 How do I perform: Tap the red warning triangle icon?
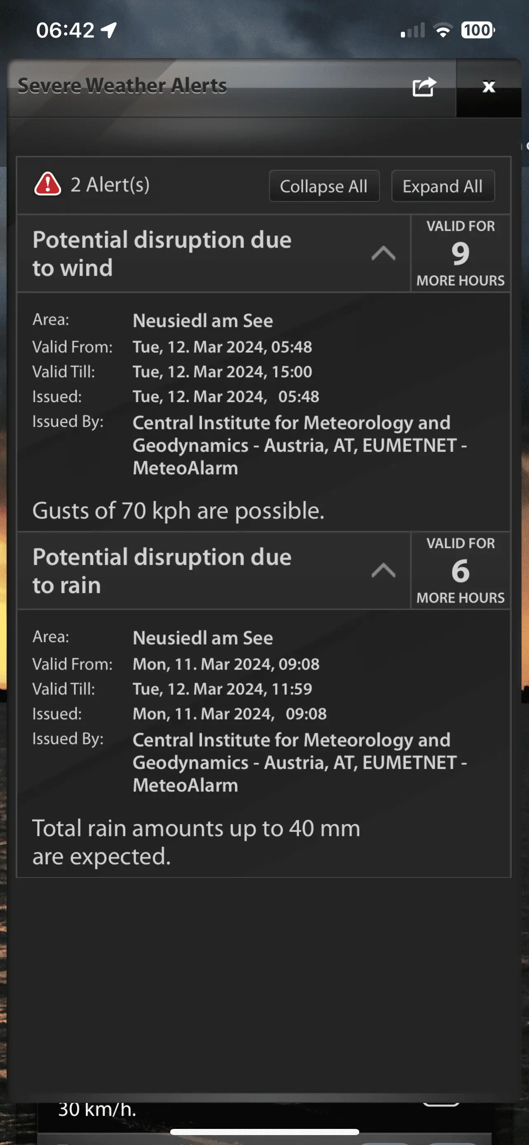coord(47,185)
